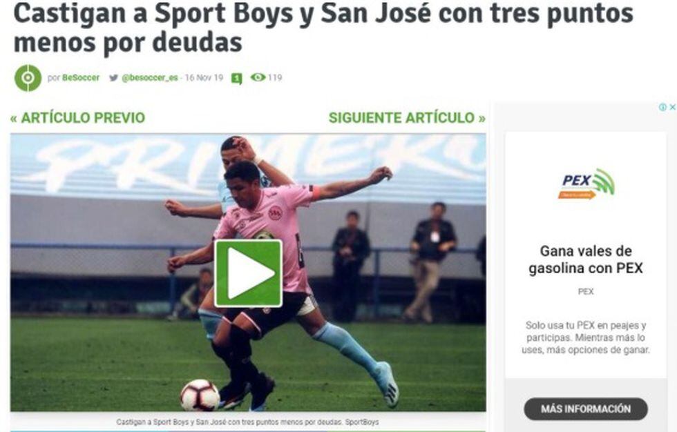Viewport: 677px width, 432px height.
Task: Click the ad title Gana vales de gasolina
Action: click(x=586, y=259)
